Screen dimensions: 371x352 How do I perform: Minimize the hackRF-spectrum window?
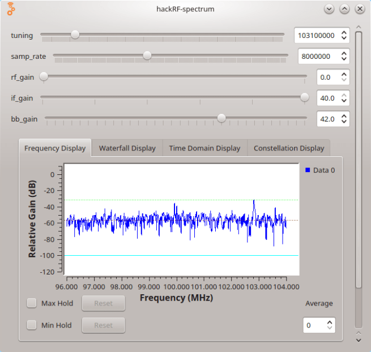tap(330, 9)
